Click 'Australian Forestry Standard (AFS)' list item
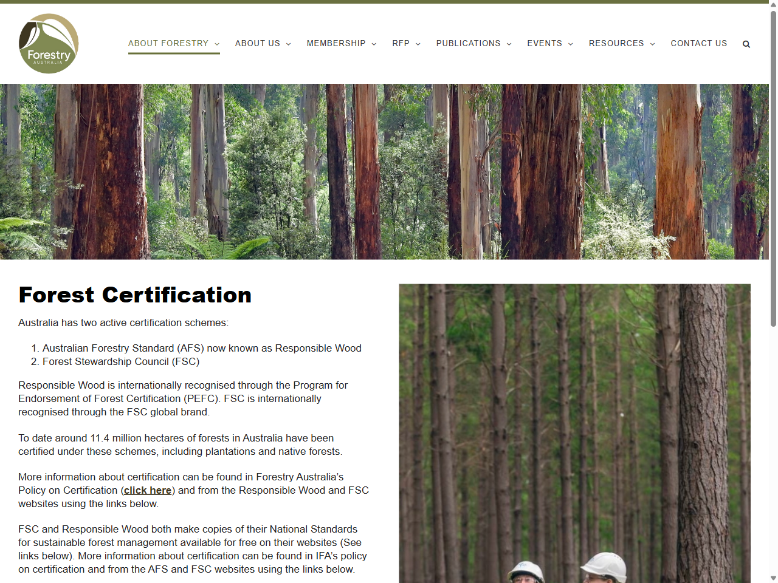The width and height of the screenshot is (778, 583). [202, 348]
